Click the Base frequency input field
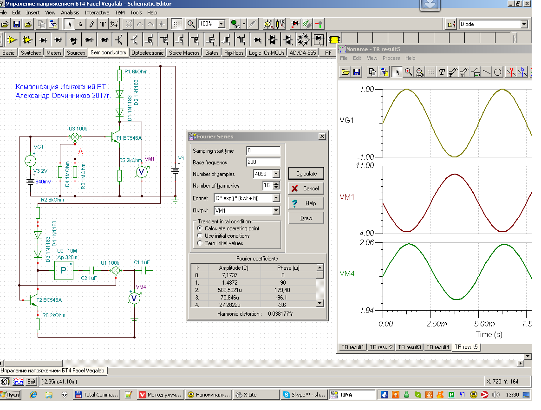 263,163
